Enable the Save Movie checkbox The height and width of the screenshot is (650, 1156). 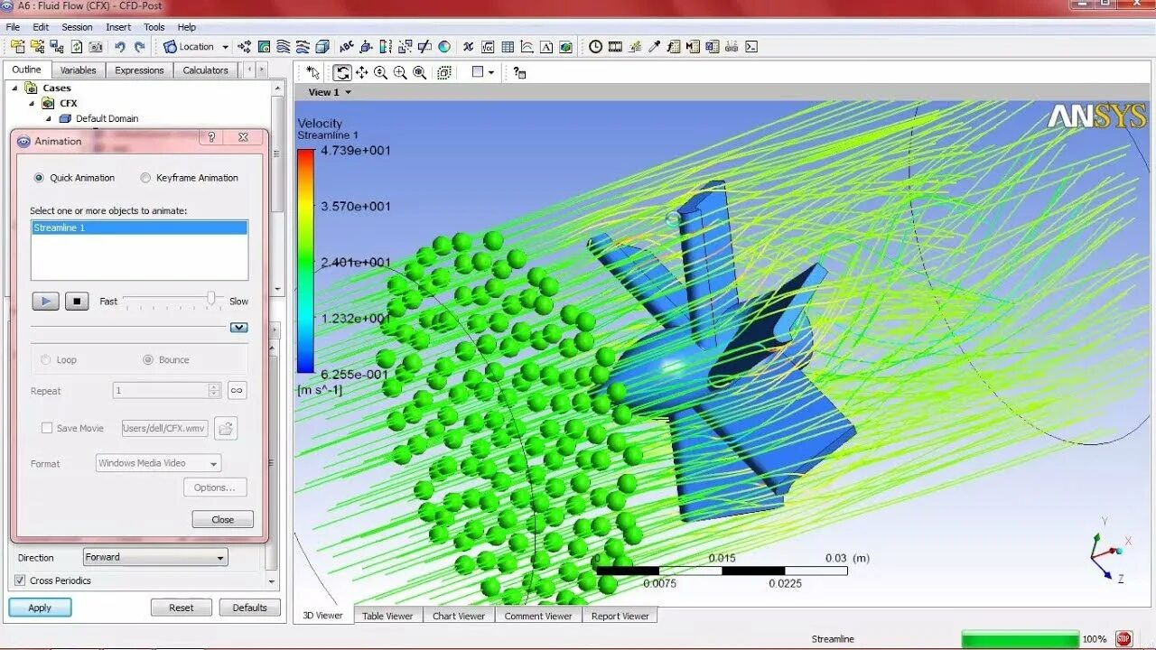[x=47, y=428]
